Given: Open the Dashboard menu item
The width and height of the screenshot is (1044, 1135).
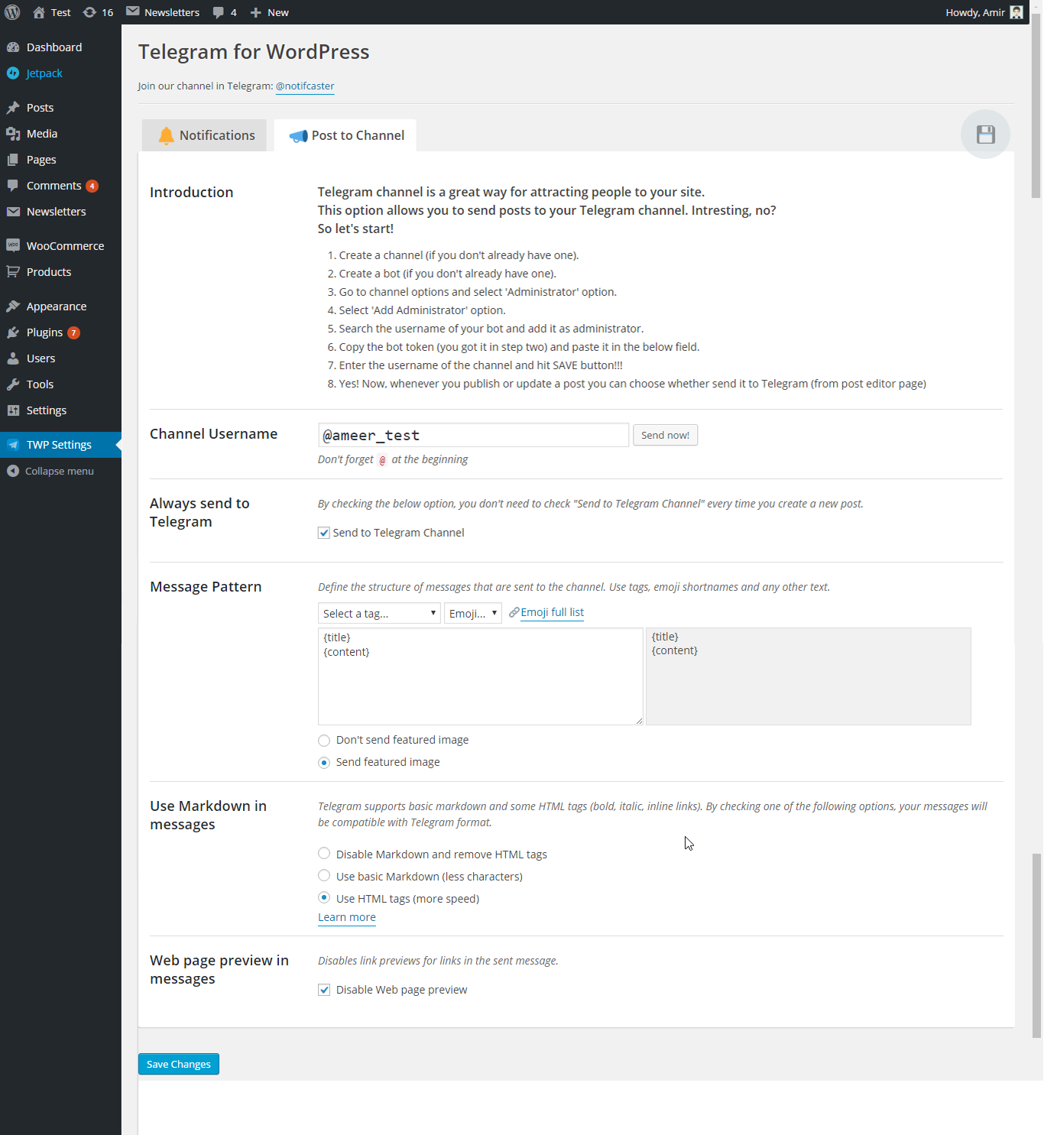Looking at the screenshot, I should coord(60,47).
